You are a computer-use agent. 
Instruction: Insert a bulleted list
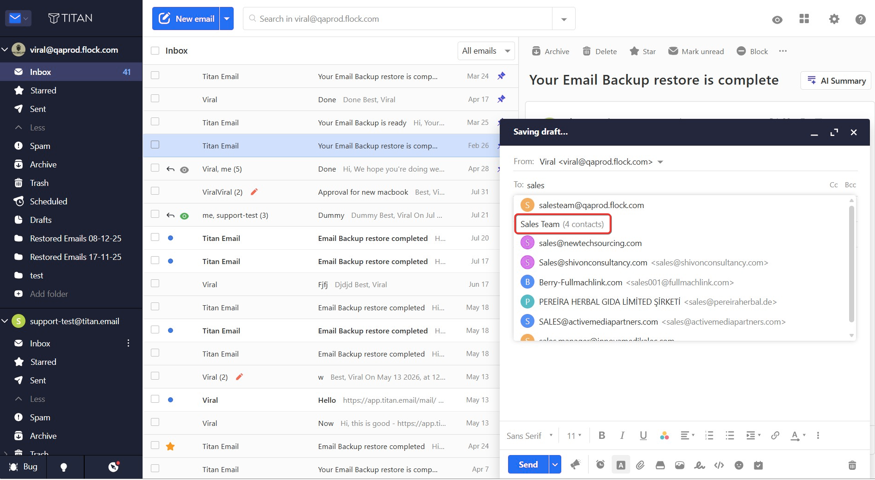click(x=730, y=435)
